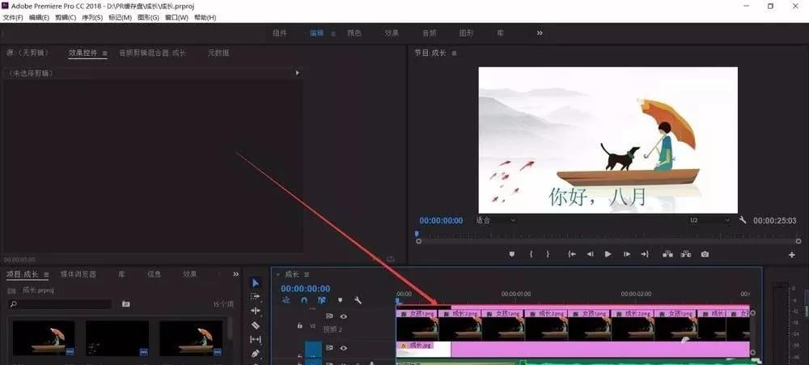The image size is (809, 365).
Task: Toggle snap in timeline
Action: (x=304, y=300)
